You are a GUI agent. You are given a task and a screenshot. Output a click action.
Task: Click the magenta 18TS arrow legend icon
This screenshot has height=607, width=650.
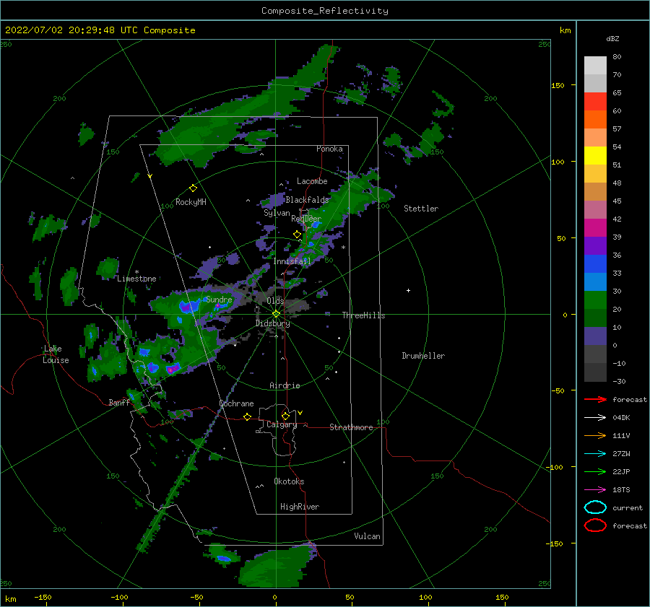(x=595, y=490)
